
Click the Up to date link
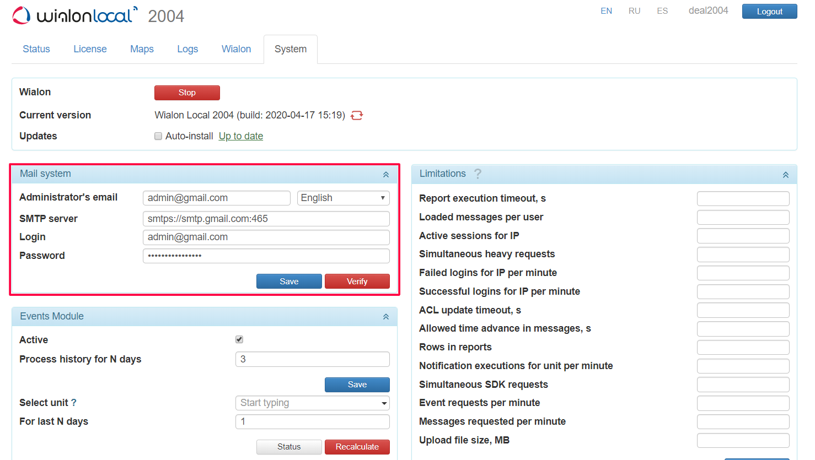pyautogui.click(x=241, y=136)
